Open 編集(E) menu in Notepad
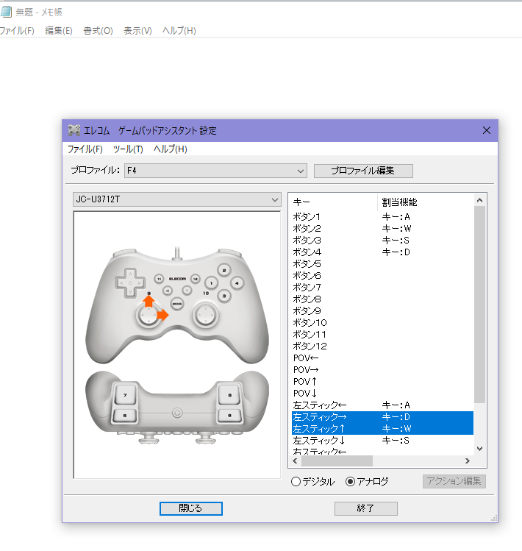Screen dimensions: 522x551 coord(59,31)
